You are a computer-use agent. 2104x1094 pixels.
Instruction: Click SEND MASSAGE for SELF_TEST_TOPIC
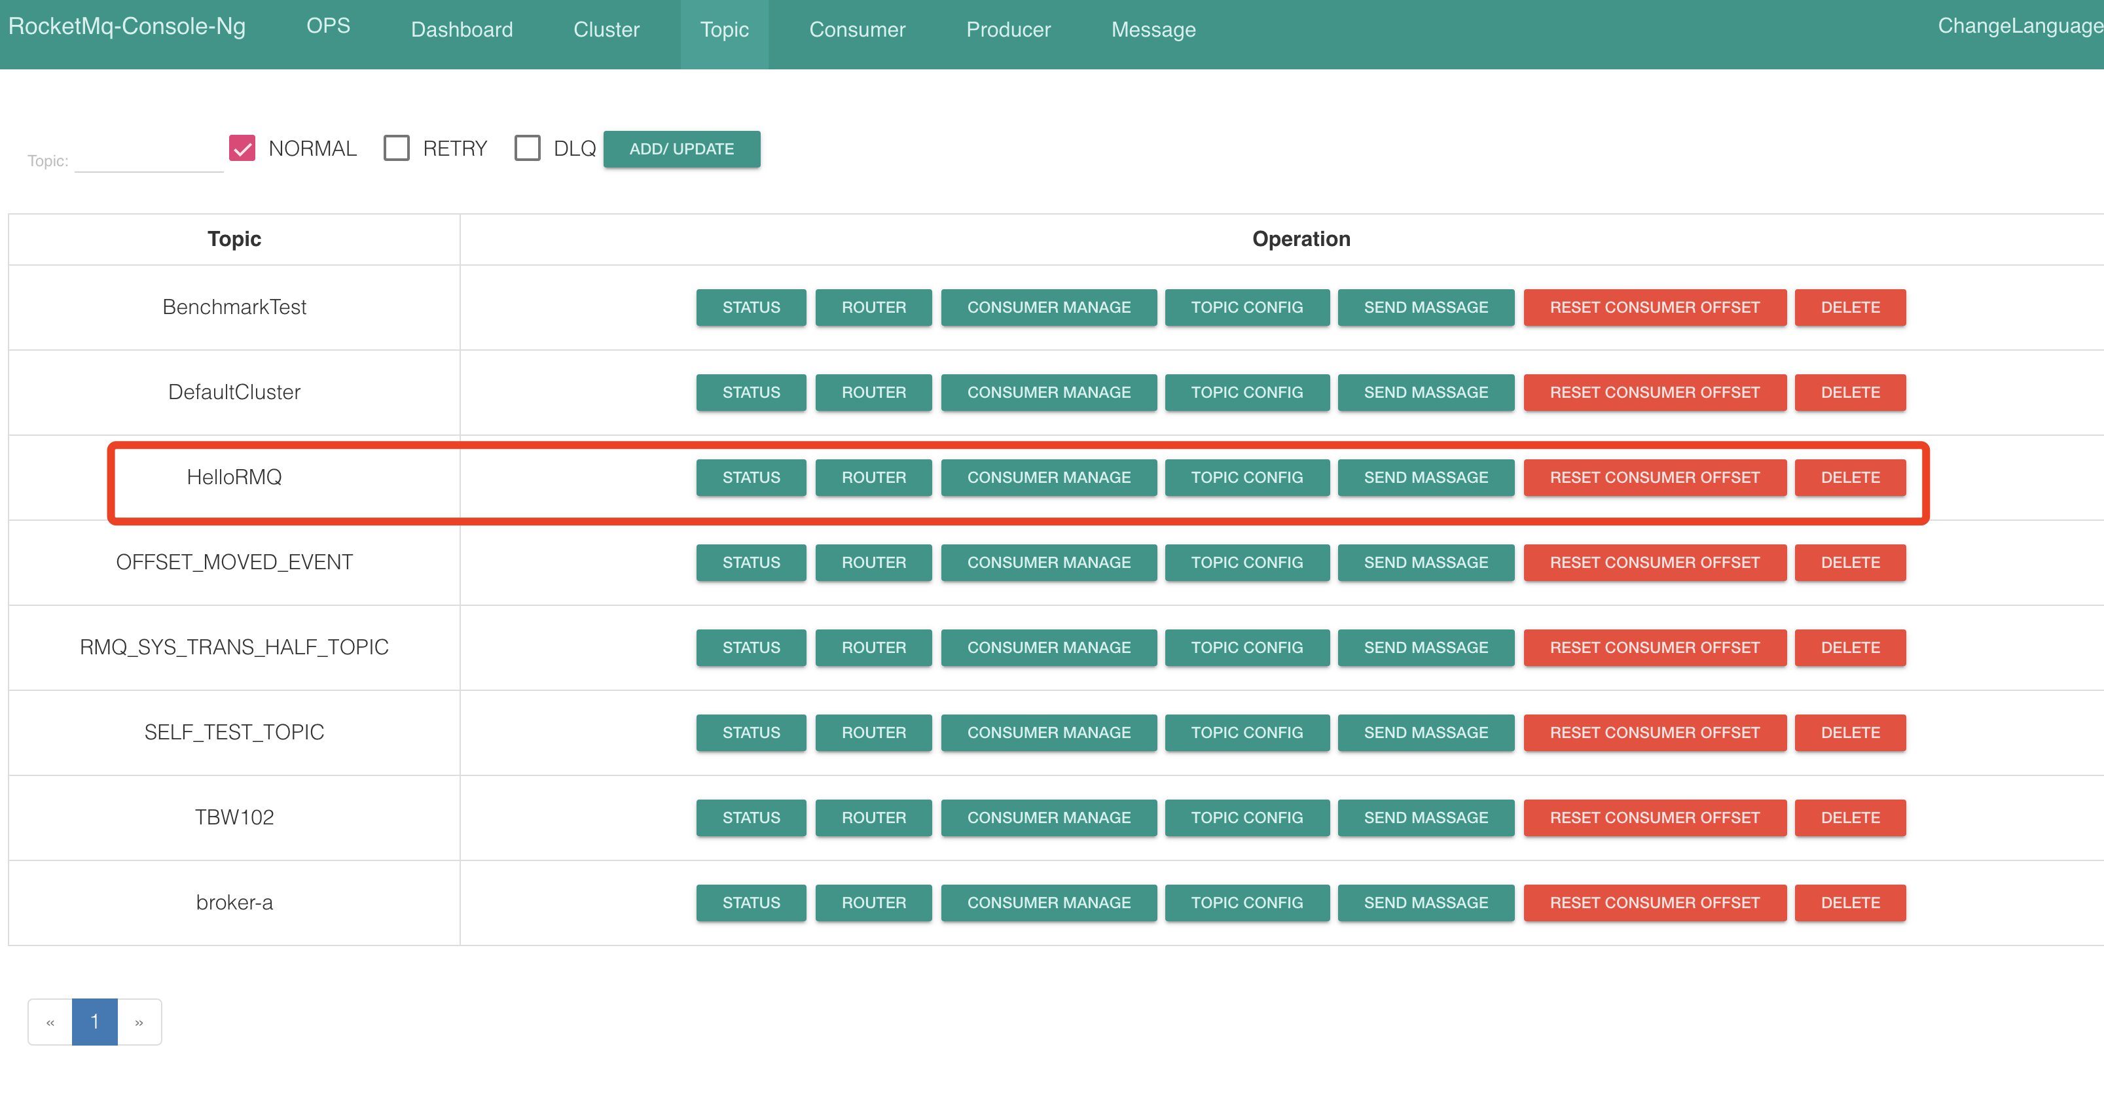point(1425,733)
